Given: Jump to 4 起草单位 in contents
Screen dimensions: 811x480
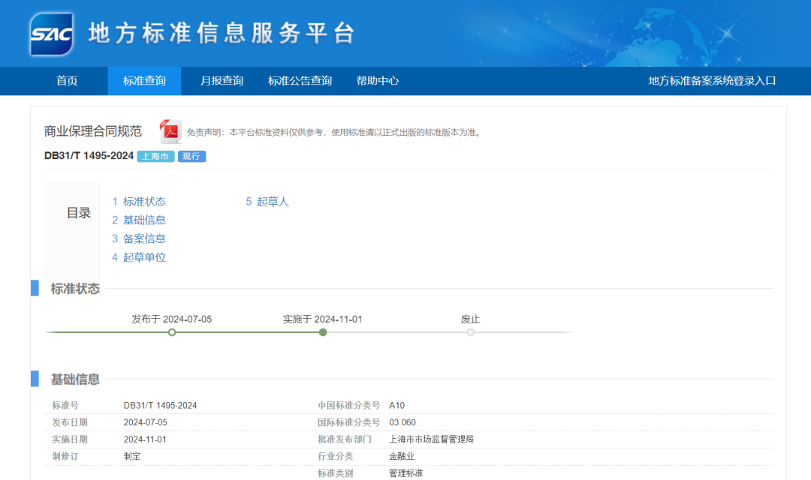Looking at the screenshot, I should 139,257.
